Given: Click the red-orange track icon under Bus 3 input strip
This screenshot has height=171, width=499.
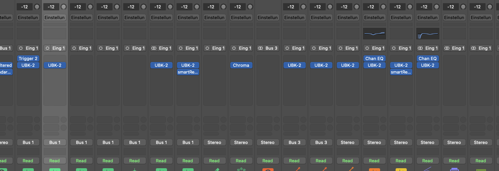Looking at the screenshot, I should pos(268,170).
